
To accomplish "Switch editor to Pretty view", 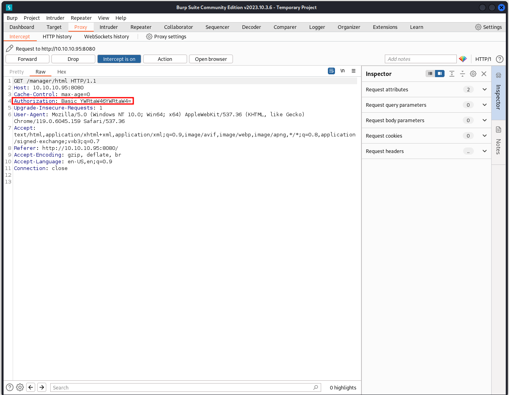I will (x=17, y=72).
